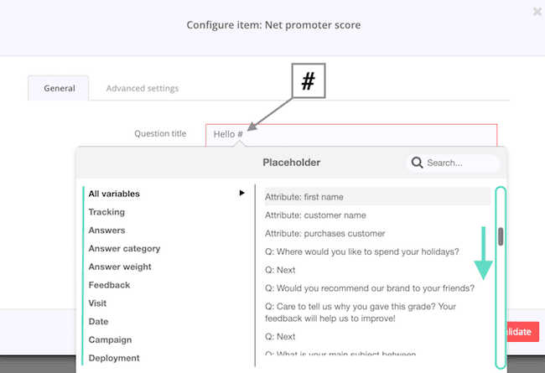Switch to Advanced settings tab
The image size is (545, 373).
(143, 88)
